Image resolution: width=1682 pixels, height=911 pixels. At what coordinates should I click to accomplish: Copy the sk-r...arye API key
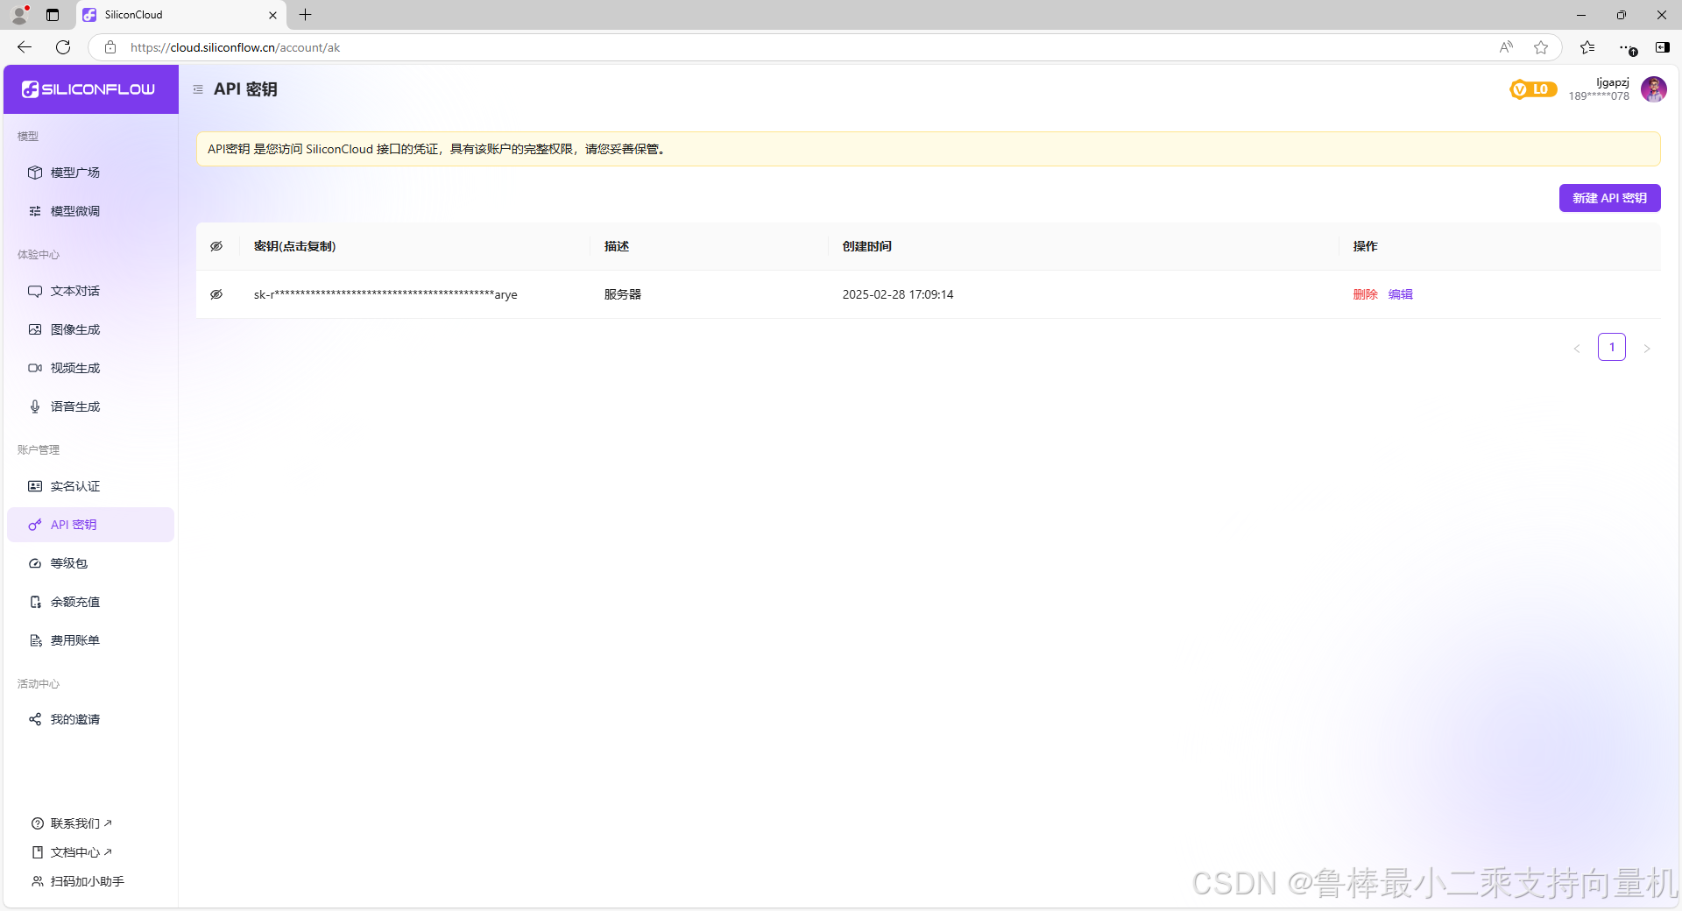pyautogui.click(x=385, y=294)
